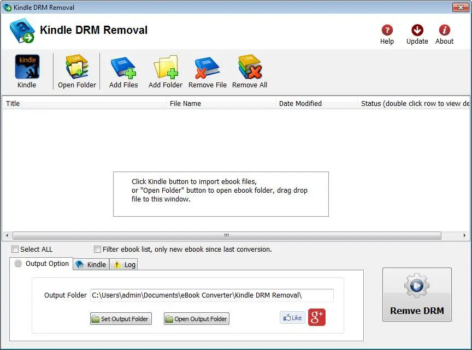This screenshot has height=350, width=472.
Task: Open the Log tab
Action: click(123, 264)
